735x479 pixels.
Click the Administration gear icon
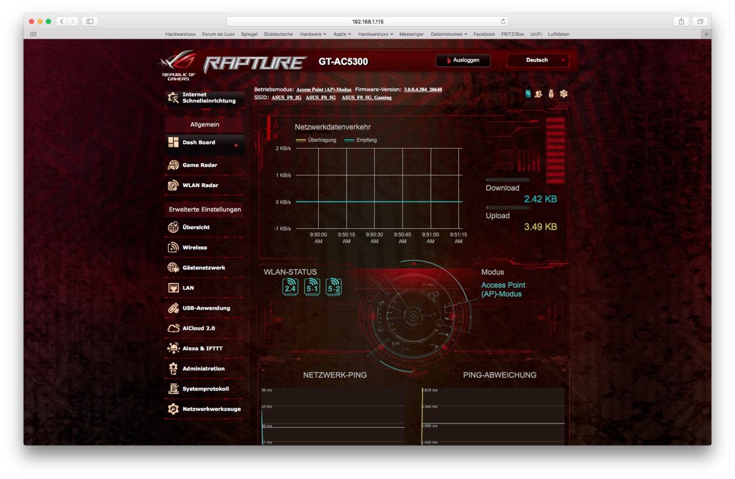coord(173,368)
